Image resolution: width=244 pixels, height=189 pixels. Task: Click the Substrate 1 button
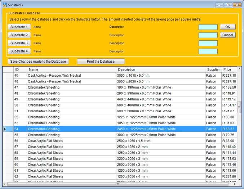tap(19, 27)
